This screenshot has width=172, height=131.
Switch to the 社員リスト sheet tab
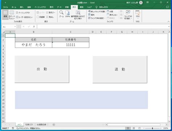coord(29,124)
